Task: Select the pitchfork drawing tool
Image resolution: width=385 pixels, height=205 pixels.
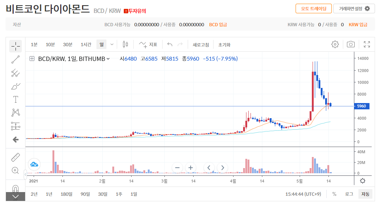Action: coord(16,73)
